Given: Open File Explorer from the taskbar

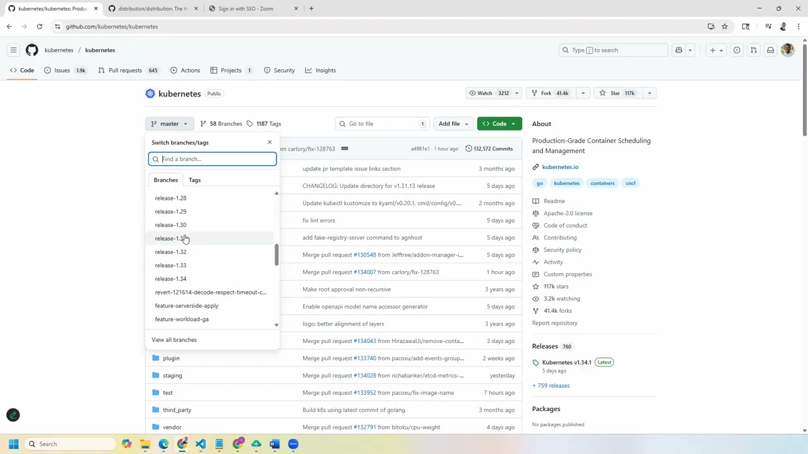Looking at the screenshot, I should (x=145, y=444).
